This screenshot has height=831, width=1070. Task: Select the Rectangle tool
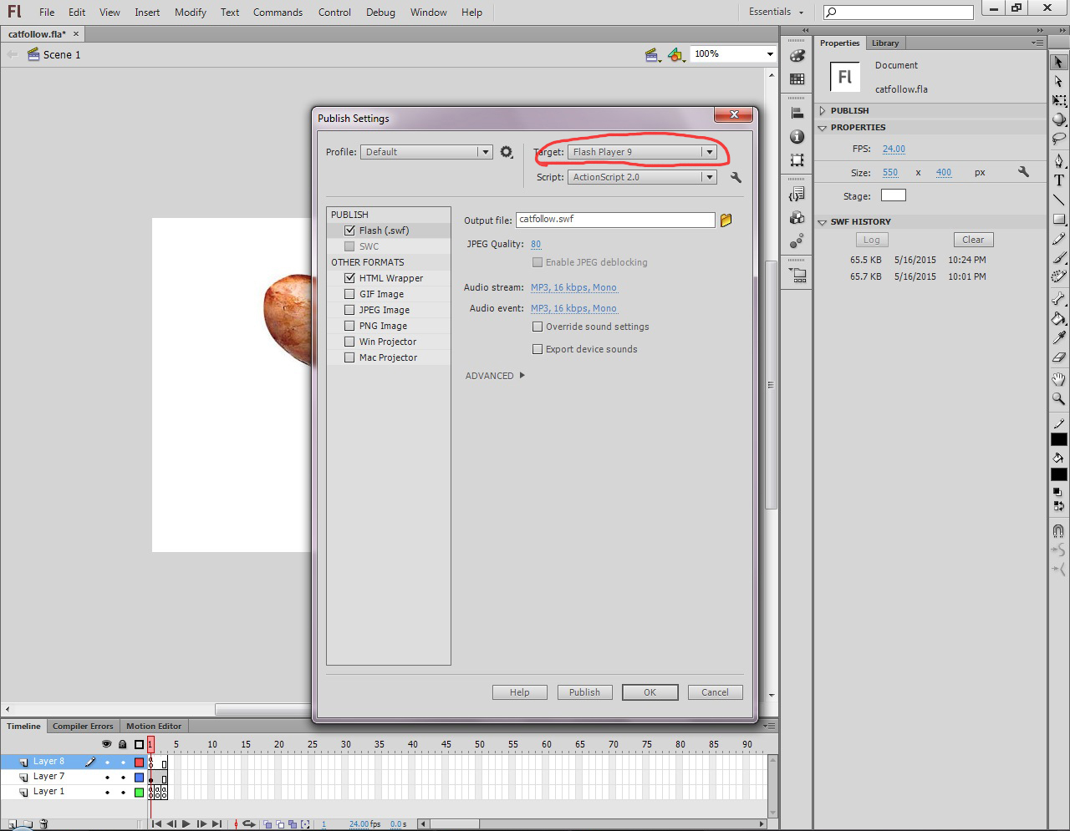pos(1058,220)
